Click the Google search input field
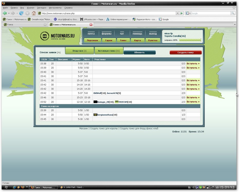The image size is (239, 192). pos(211,13)
